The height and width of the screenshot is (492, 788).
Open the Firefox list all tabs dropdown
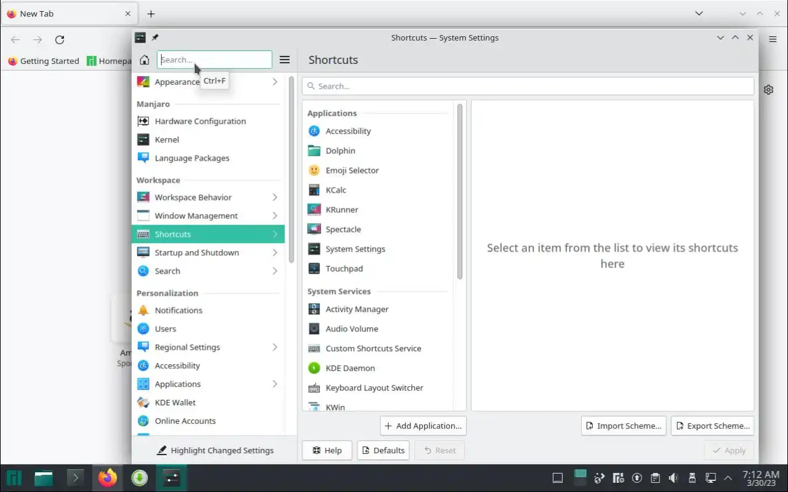[x=699, y=14]
